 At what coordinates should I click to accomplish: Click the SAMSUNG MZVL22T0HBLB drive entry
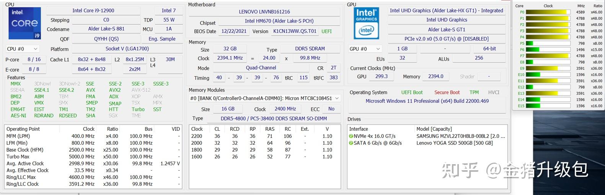(x=460, y=136)
